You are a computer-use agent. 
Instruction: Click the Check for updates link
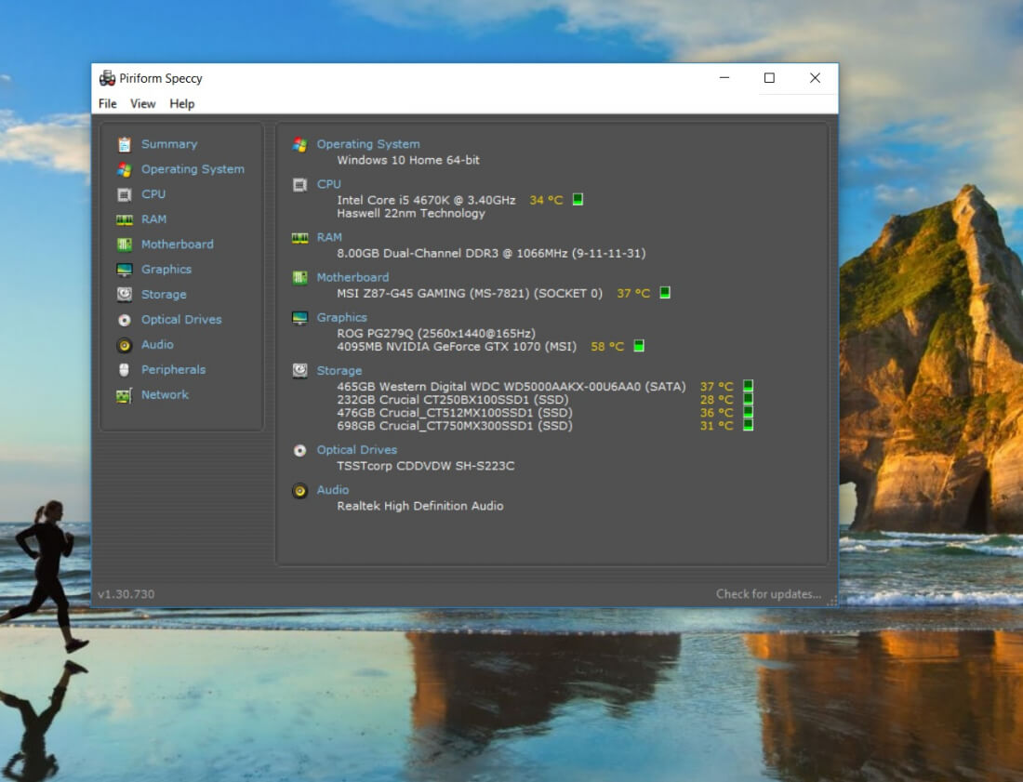point(768,594)
